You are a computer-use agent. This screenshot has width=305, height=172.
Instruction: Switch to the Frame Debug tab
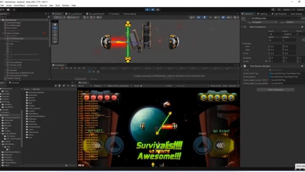pos(129,14)
